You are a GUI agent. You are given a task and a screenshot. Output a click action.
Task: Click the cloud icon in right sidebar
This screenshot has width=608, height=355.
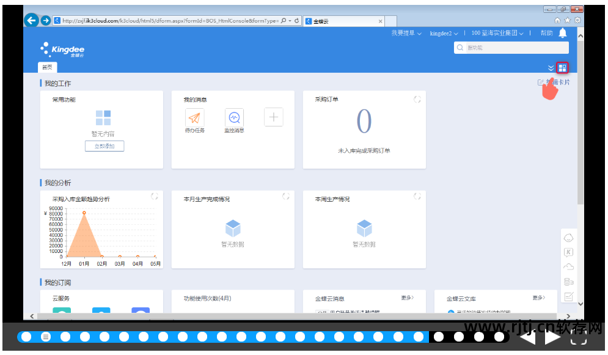click(x=568, y=267)
